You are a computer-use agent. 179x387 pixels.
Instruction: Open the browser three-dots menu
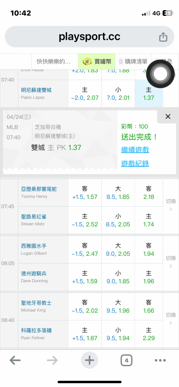(160, 361)
